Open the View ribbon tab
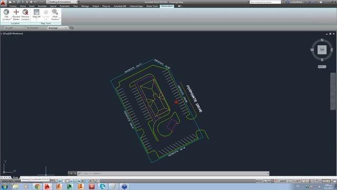Viewport: 337px width, 190px height. tap(75, 6)
